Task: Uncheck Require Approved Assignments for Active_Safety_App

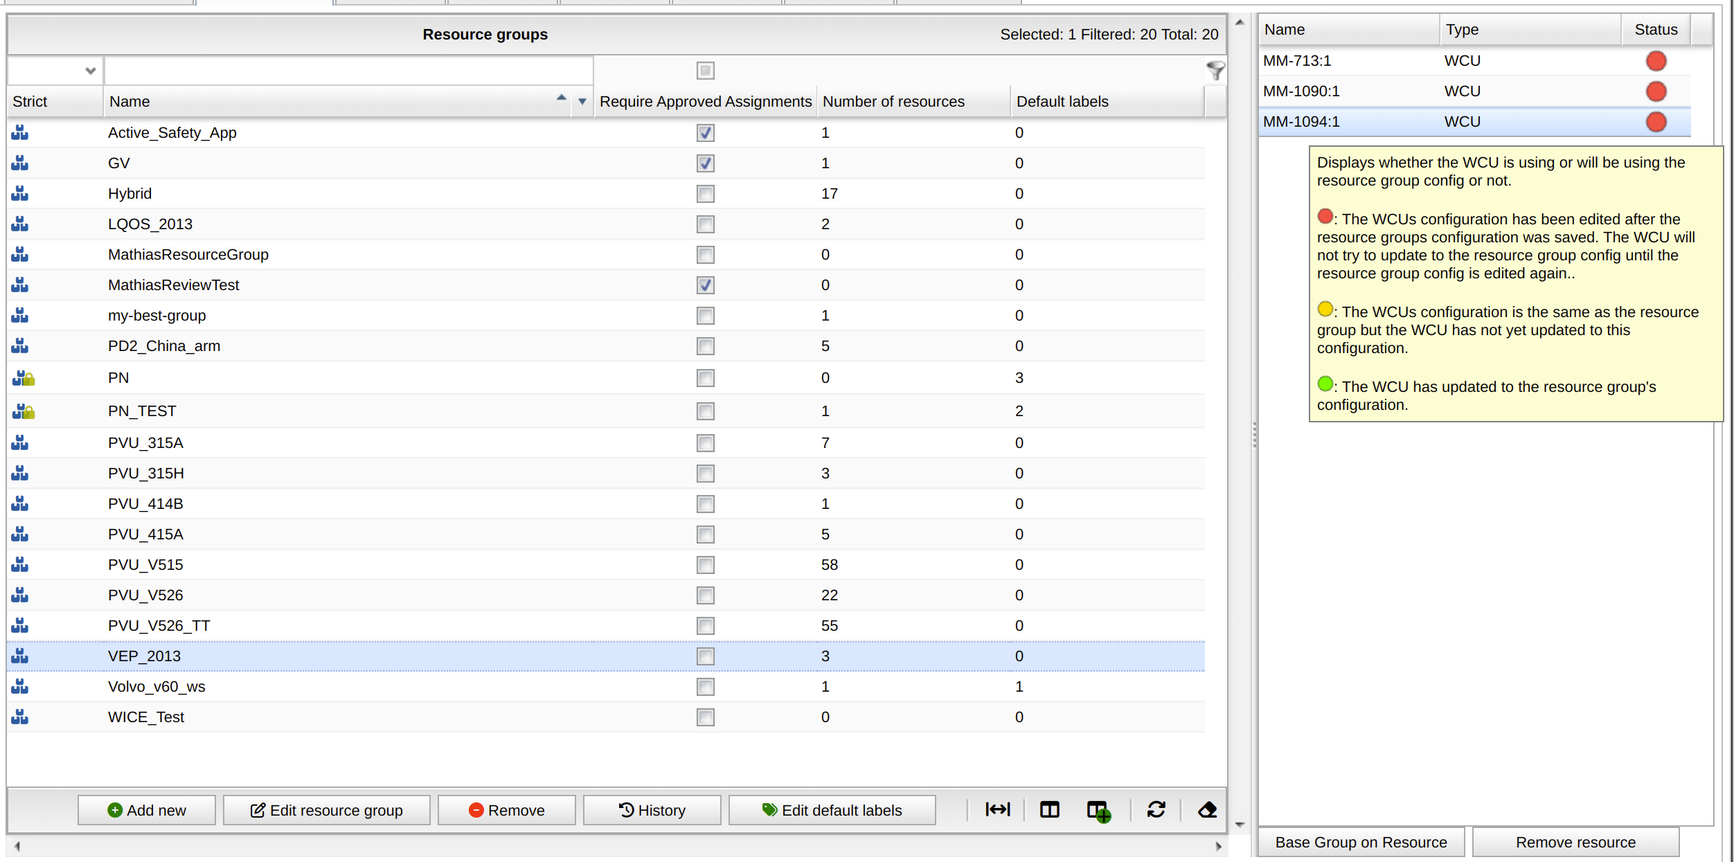Action: 705,133
